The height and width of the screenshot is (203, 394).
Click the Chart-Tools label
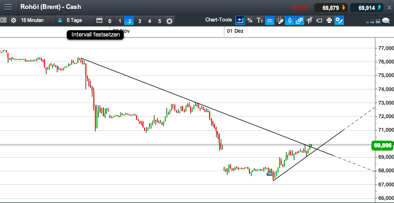218,20
